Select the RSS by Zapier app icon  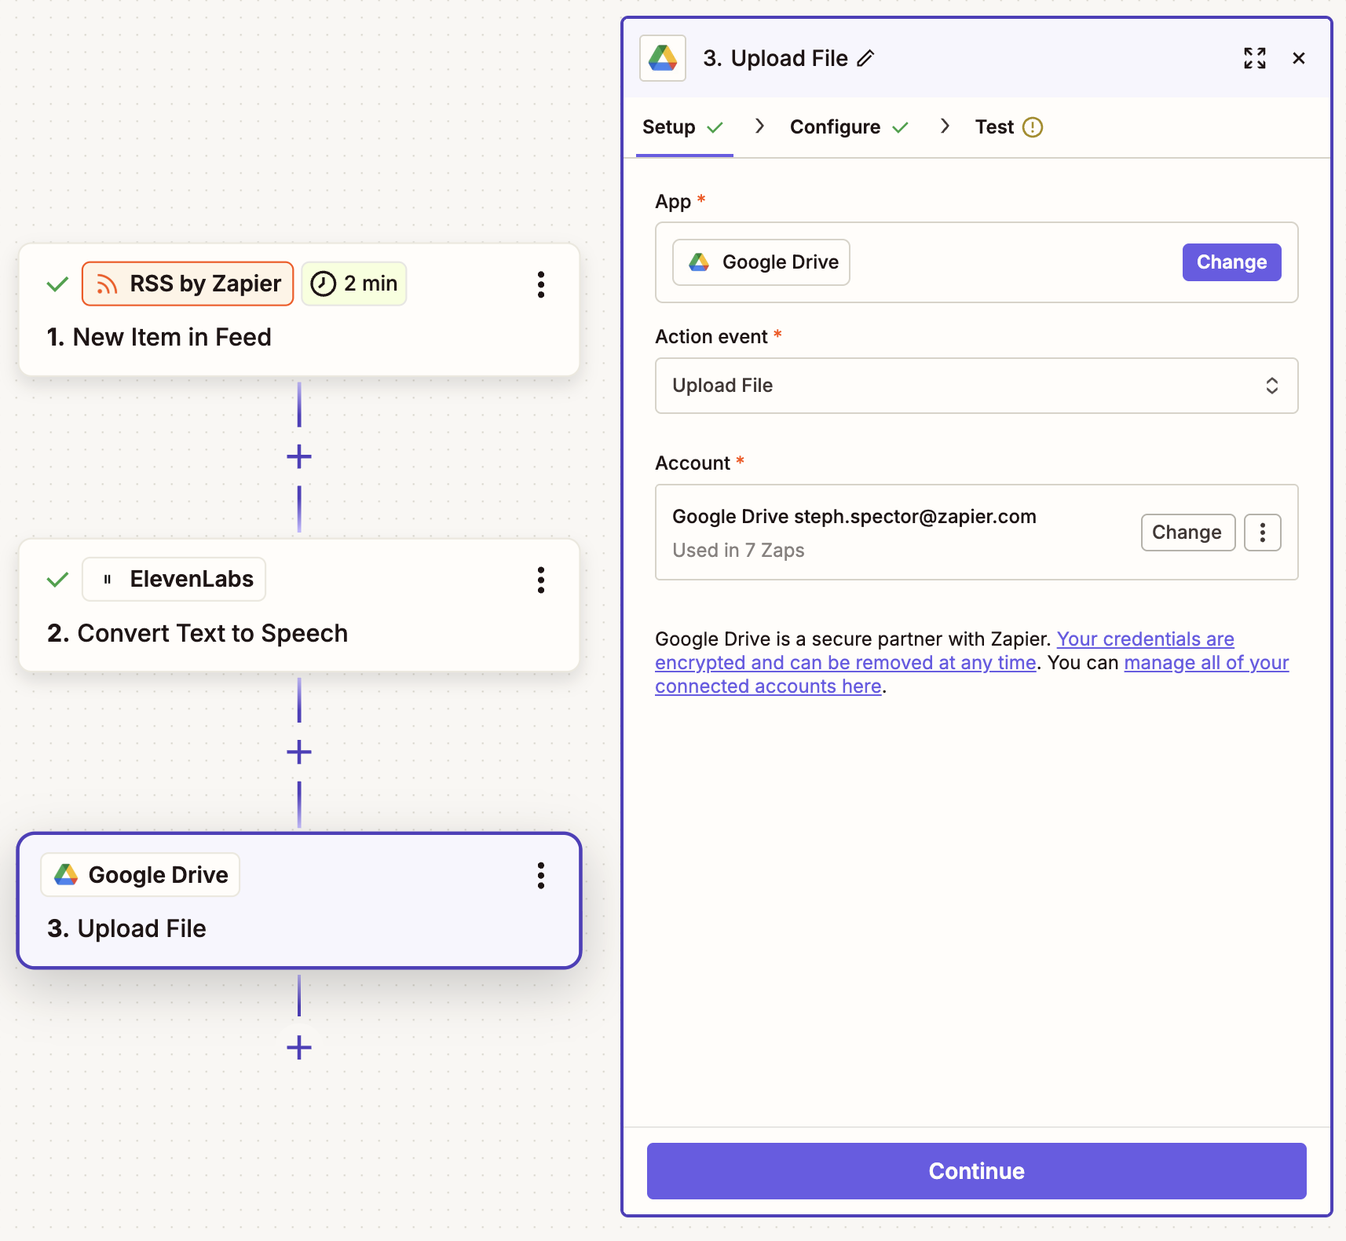pyautogui.click(x=107, y=284)
